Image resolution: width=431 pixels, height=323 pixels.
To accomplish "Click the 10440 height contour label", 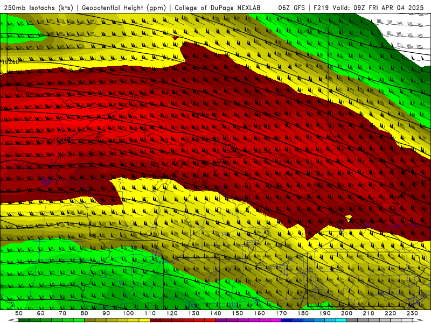I will [x=62, y=140].
